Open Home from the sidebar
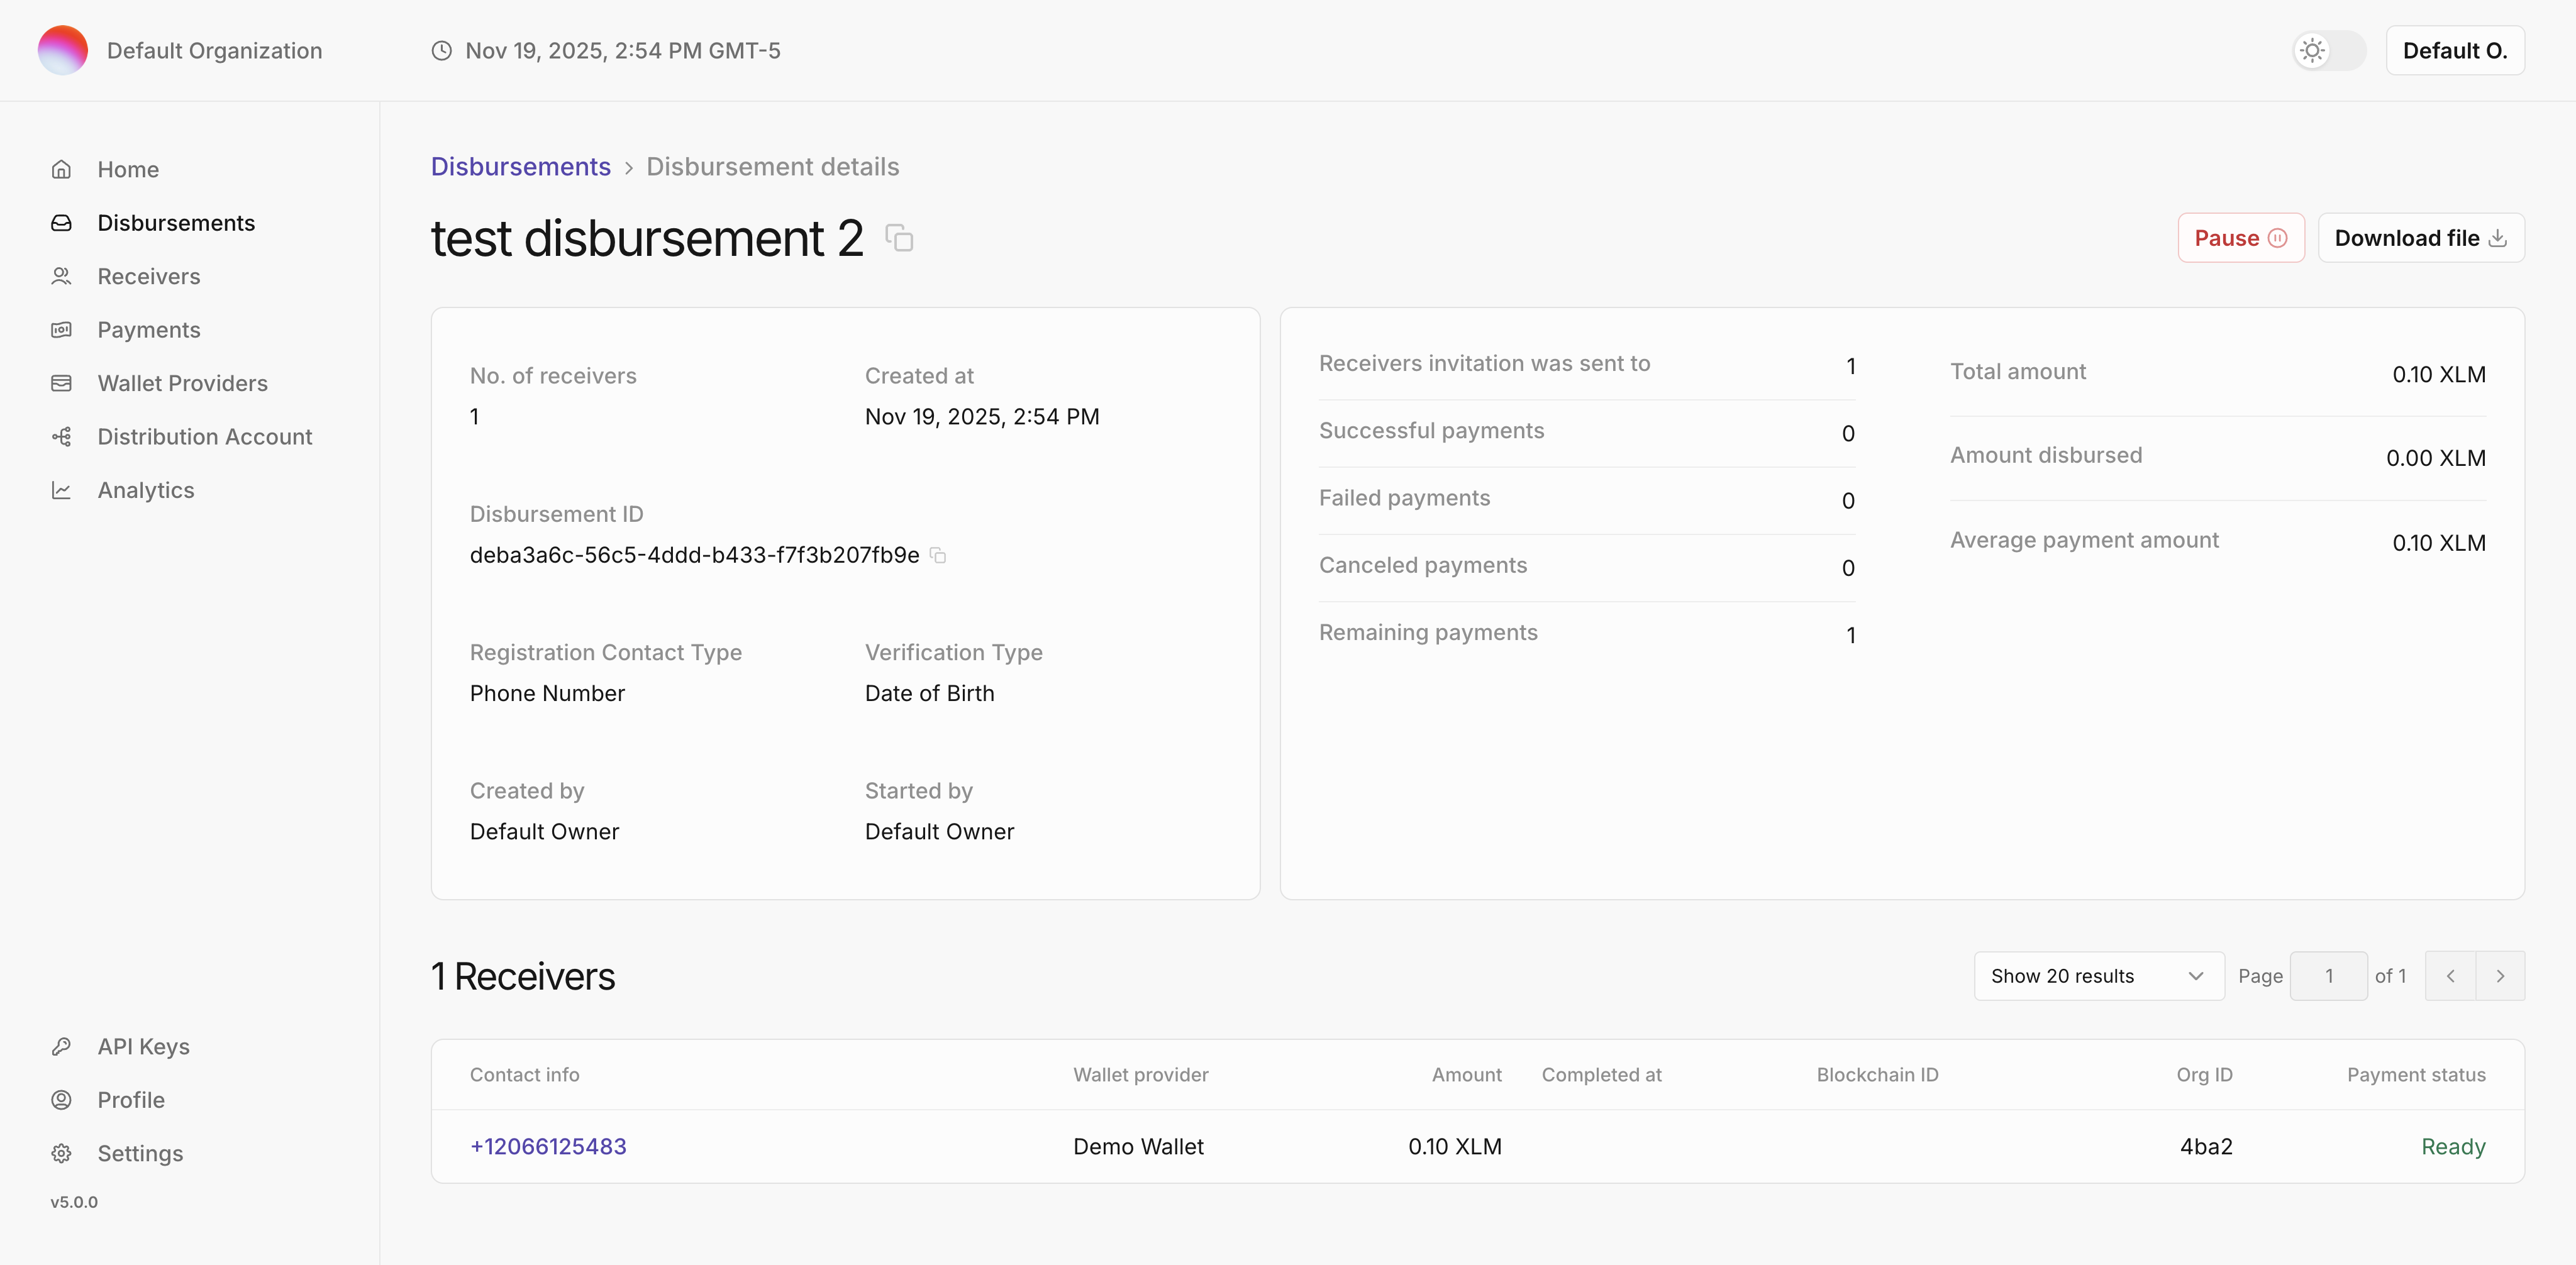Viewport: 2576px width, 1265px height. [128, 169]
